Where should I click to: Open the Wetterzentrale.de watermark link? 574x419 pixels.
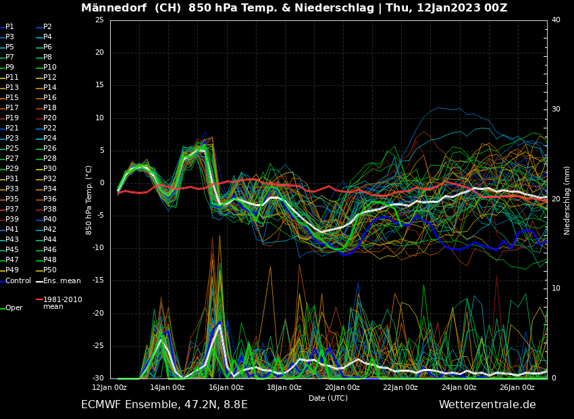pos(487,405)
